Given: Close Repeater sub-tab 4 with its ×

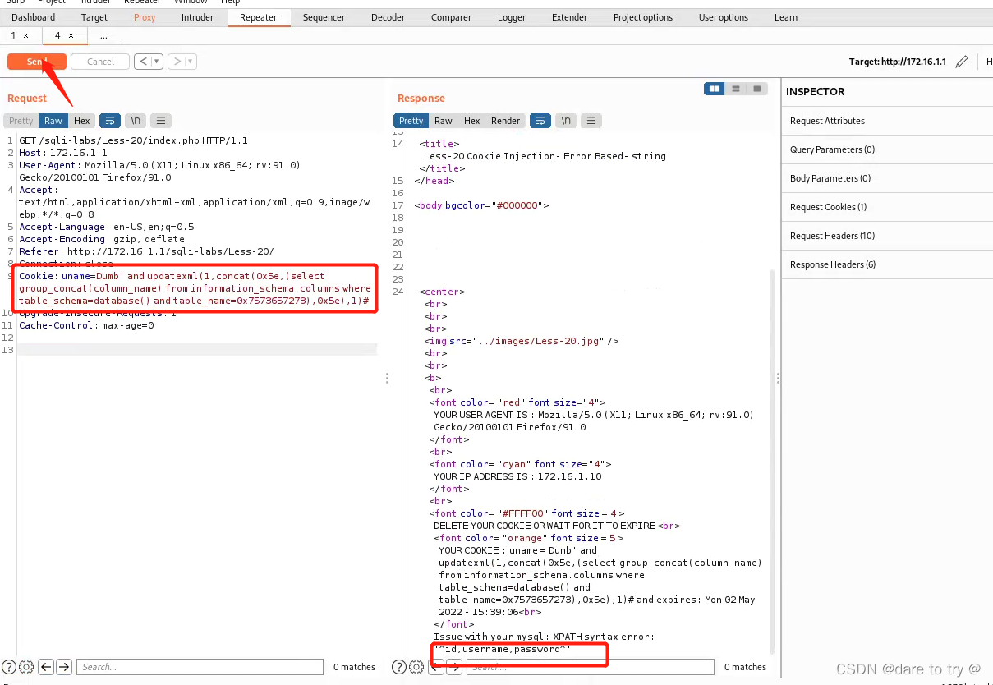Looking at the screenshot, I should (71, 35).
